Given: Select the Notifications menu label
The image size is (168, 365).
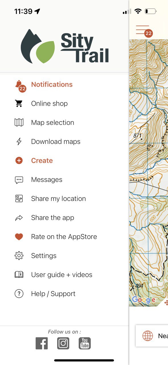Looking at the screenshot, I should pyautogui.click(x=52, y=84).
